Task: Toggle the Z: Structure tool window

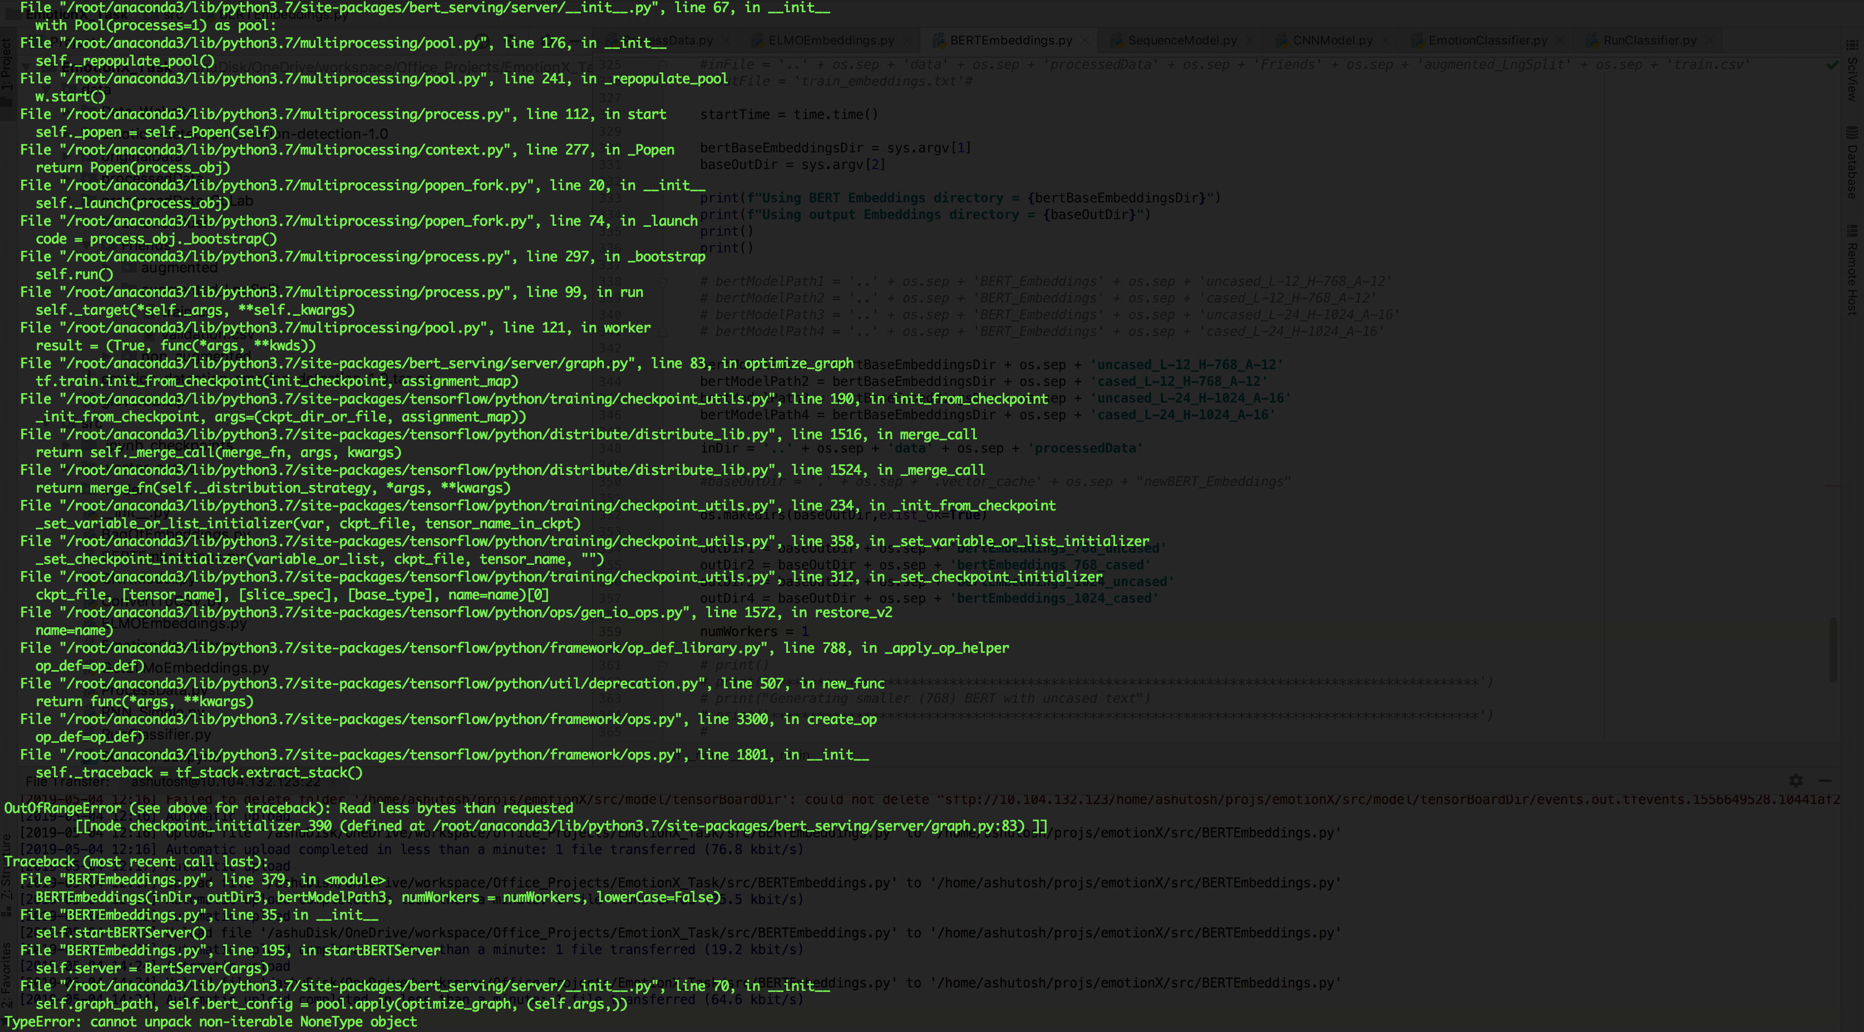Action: coord(7,875)
